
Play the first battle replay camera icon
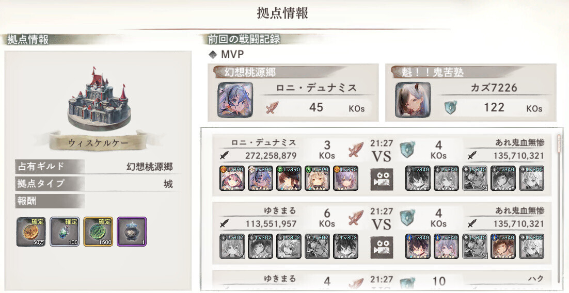point(382,179)
